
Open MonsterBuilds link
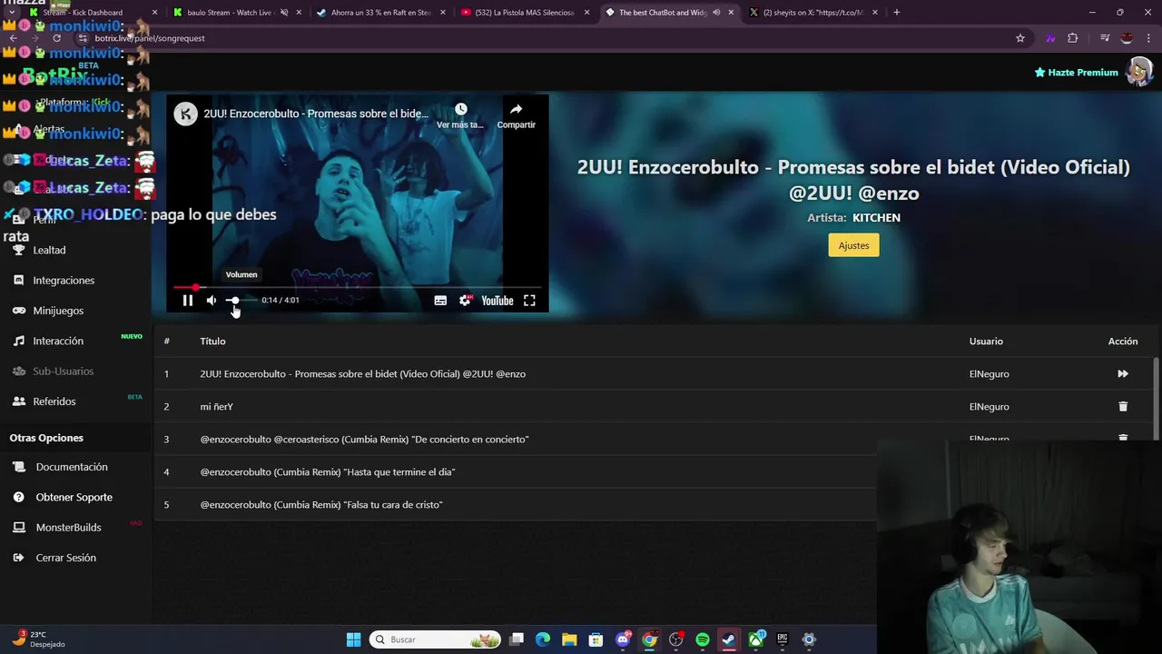pyautogui.click(x=68, y=528)
